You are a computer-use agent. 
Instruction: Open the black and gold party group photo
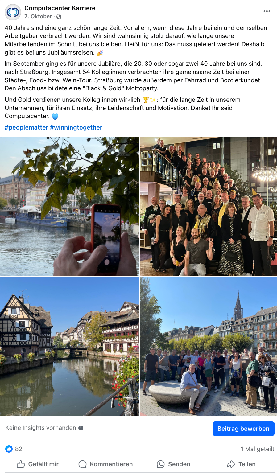click(x=209, y=206)
